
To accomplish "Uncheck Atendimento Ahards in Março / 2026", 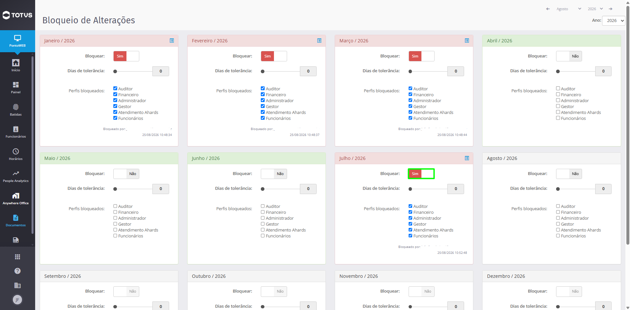I will click(x=411, y=112).
